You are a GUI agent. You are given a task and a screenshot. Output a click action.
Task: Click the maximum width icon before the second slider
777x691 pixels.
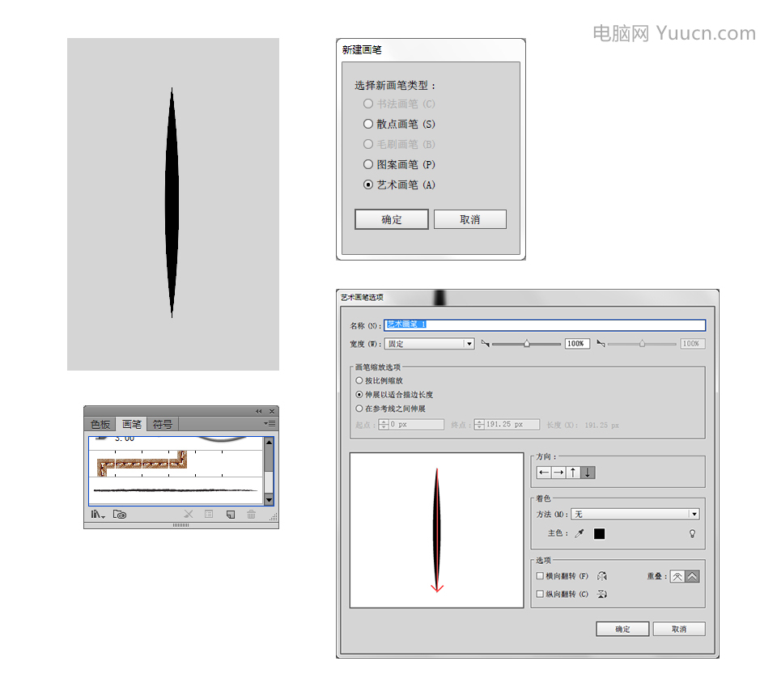pos(601,344)
